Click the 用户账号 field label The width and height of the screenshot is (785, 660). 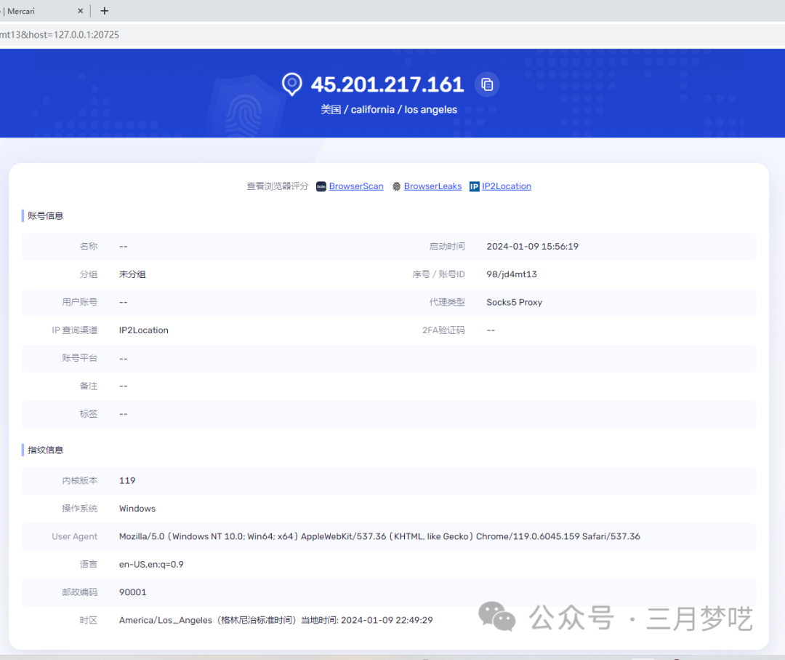point(80,302)
